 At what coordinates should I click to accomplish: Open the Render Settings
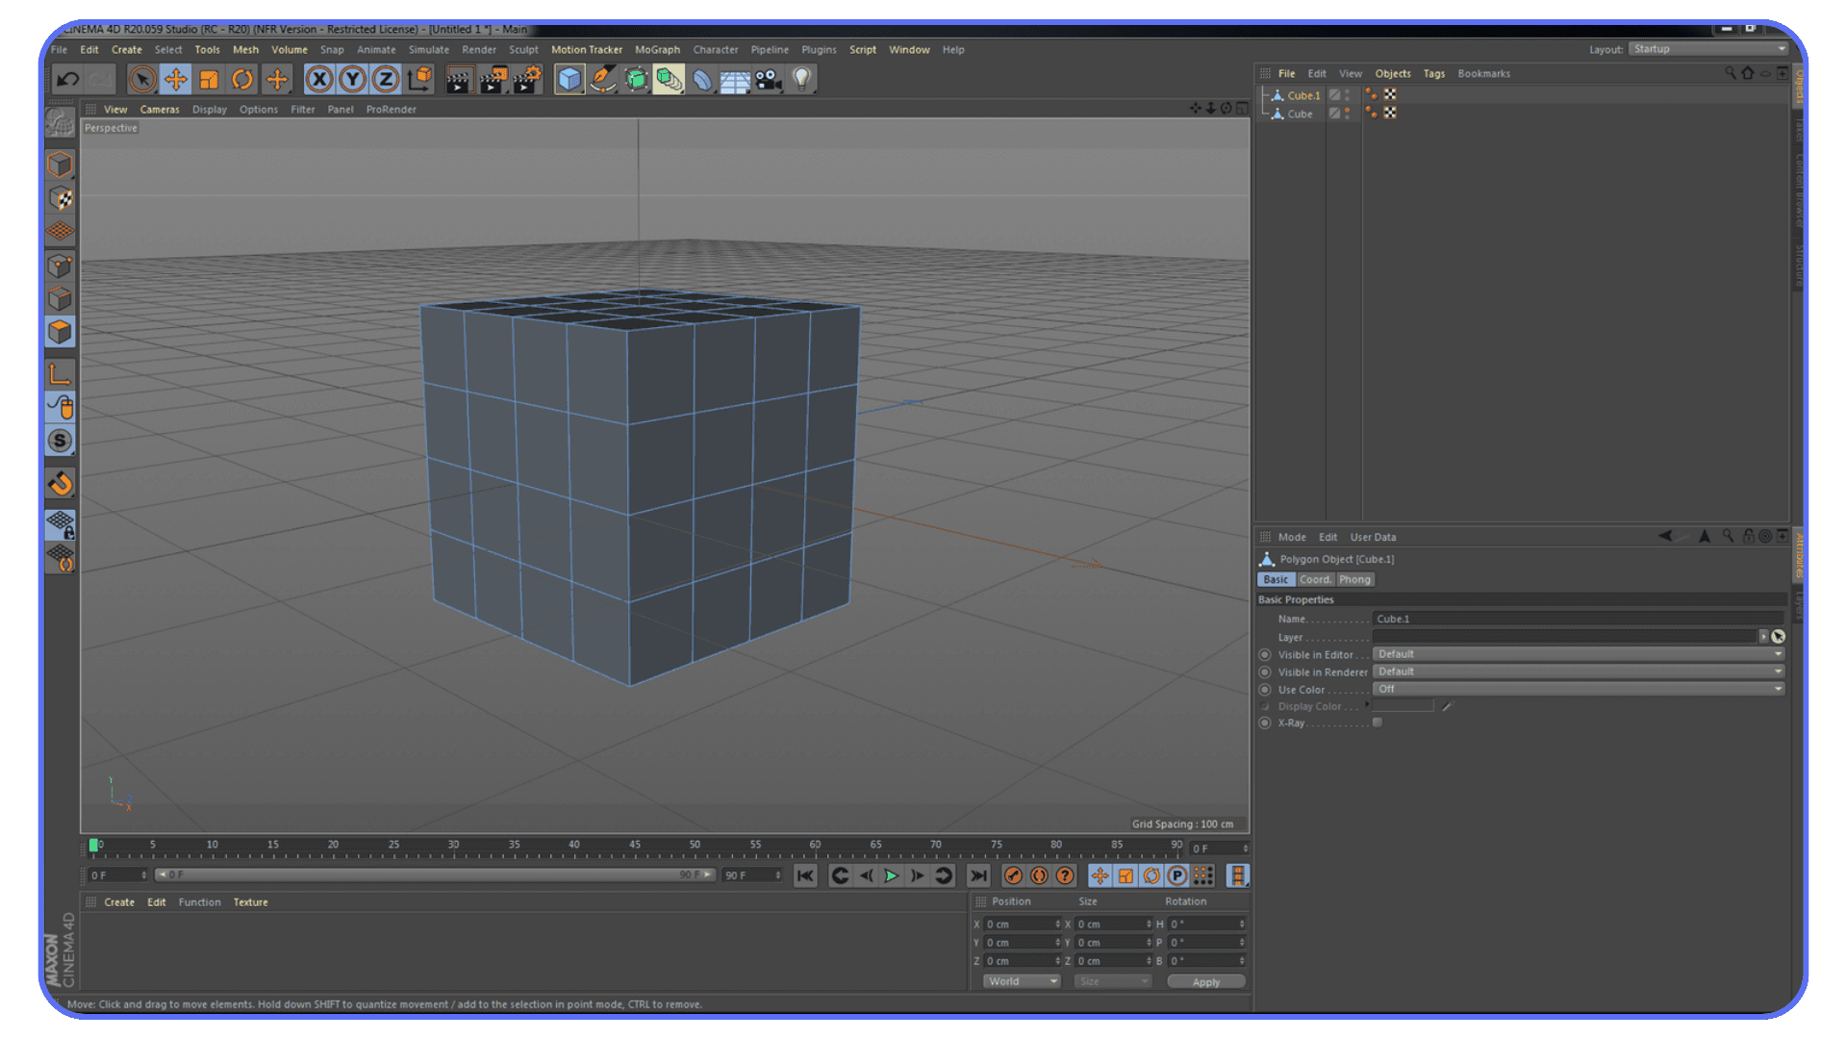coord(526,78)
